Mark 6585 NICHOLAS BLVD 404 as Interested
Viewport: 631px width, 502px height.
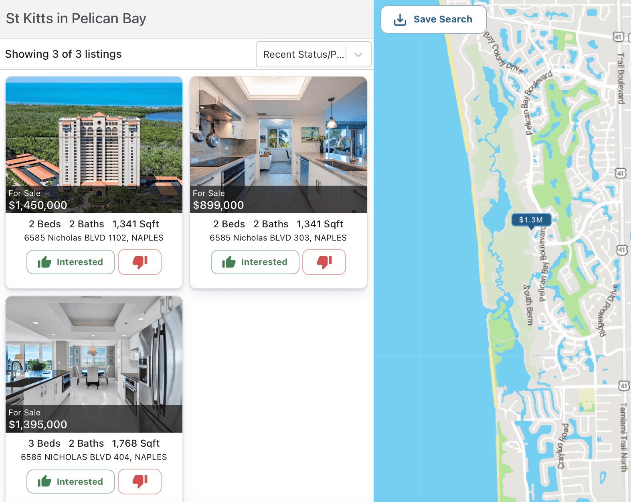coord(71,481)
